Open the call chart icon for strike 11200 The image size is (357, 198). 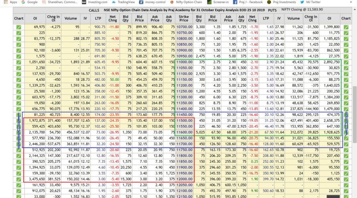click(x=19, y=86)
